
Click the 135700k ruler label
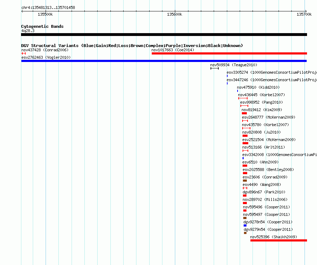coord(304,14)
